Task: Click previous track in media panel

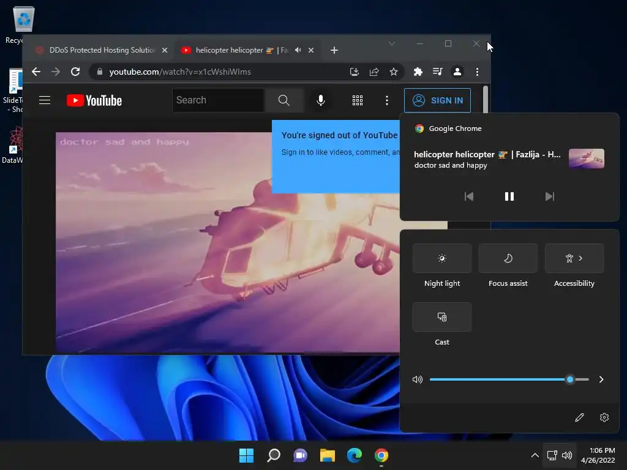Action: coord(468,196)
